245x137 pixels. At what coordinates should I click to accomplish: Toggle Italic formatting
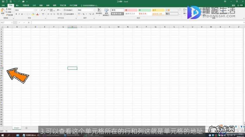click(x=19, y=14)
